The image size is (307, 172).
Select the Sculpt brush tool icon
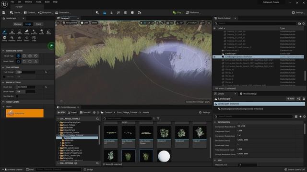tap(4, 32)
